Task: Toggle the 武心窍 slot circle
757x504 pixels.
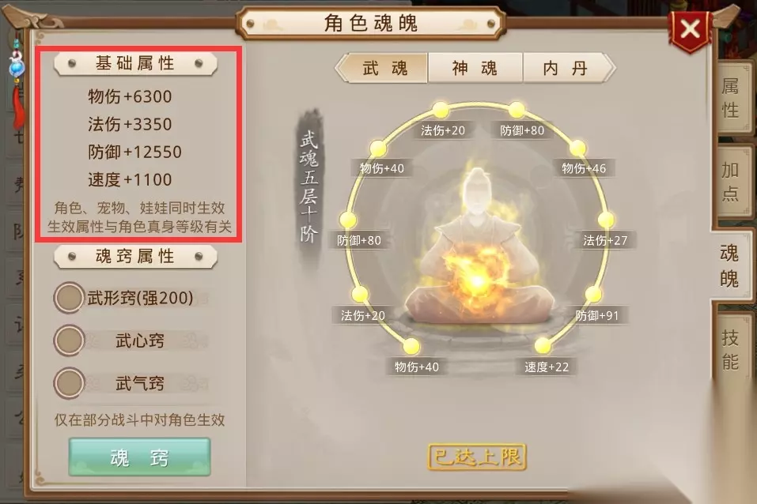Action: coord(69,340)
